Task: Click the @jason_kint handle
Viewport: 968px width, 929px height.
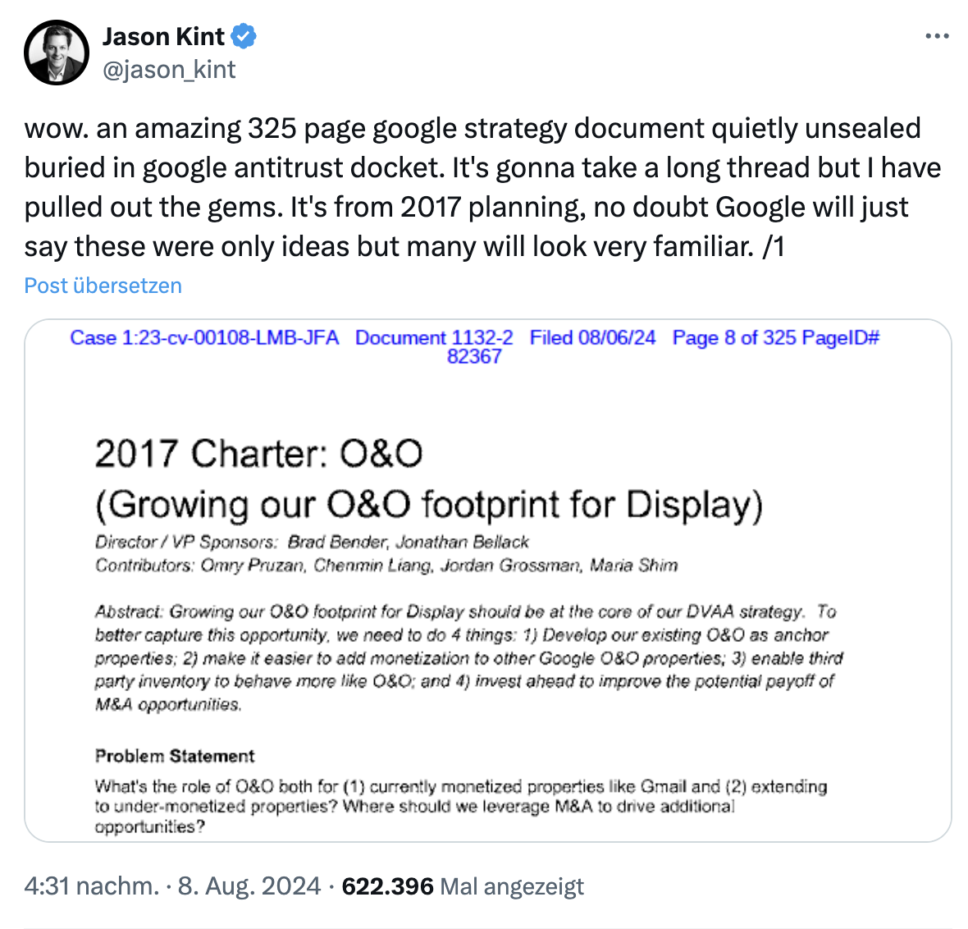Action: point(168,70)
